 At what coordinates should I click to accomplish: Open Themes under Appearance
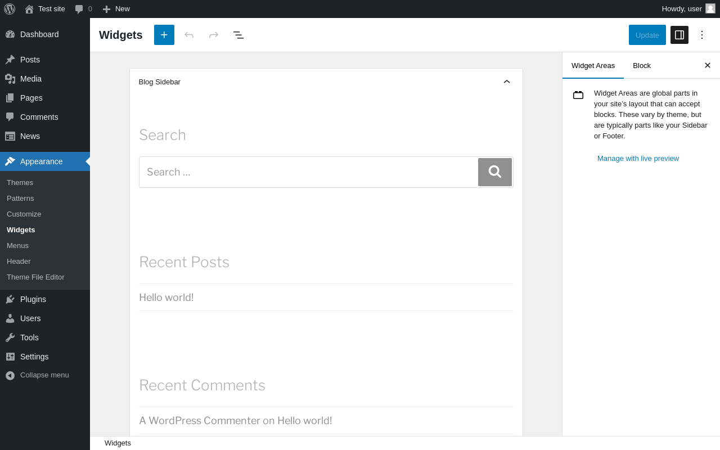coord(20,183)
